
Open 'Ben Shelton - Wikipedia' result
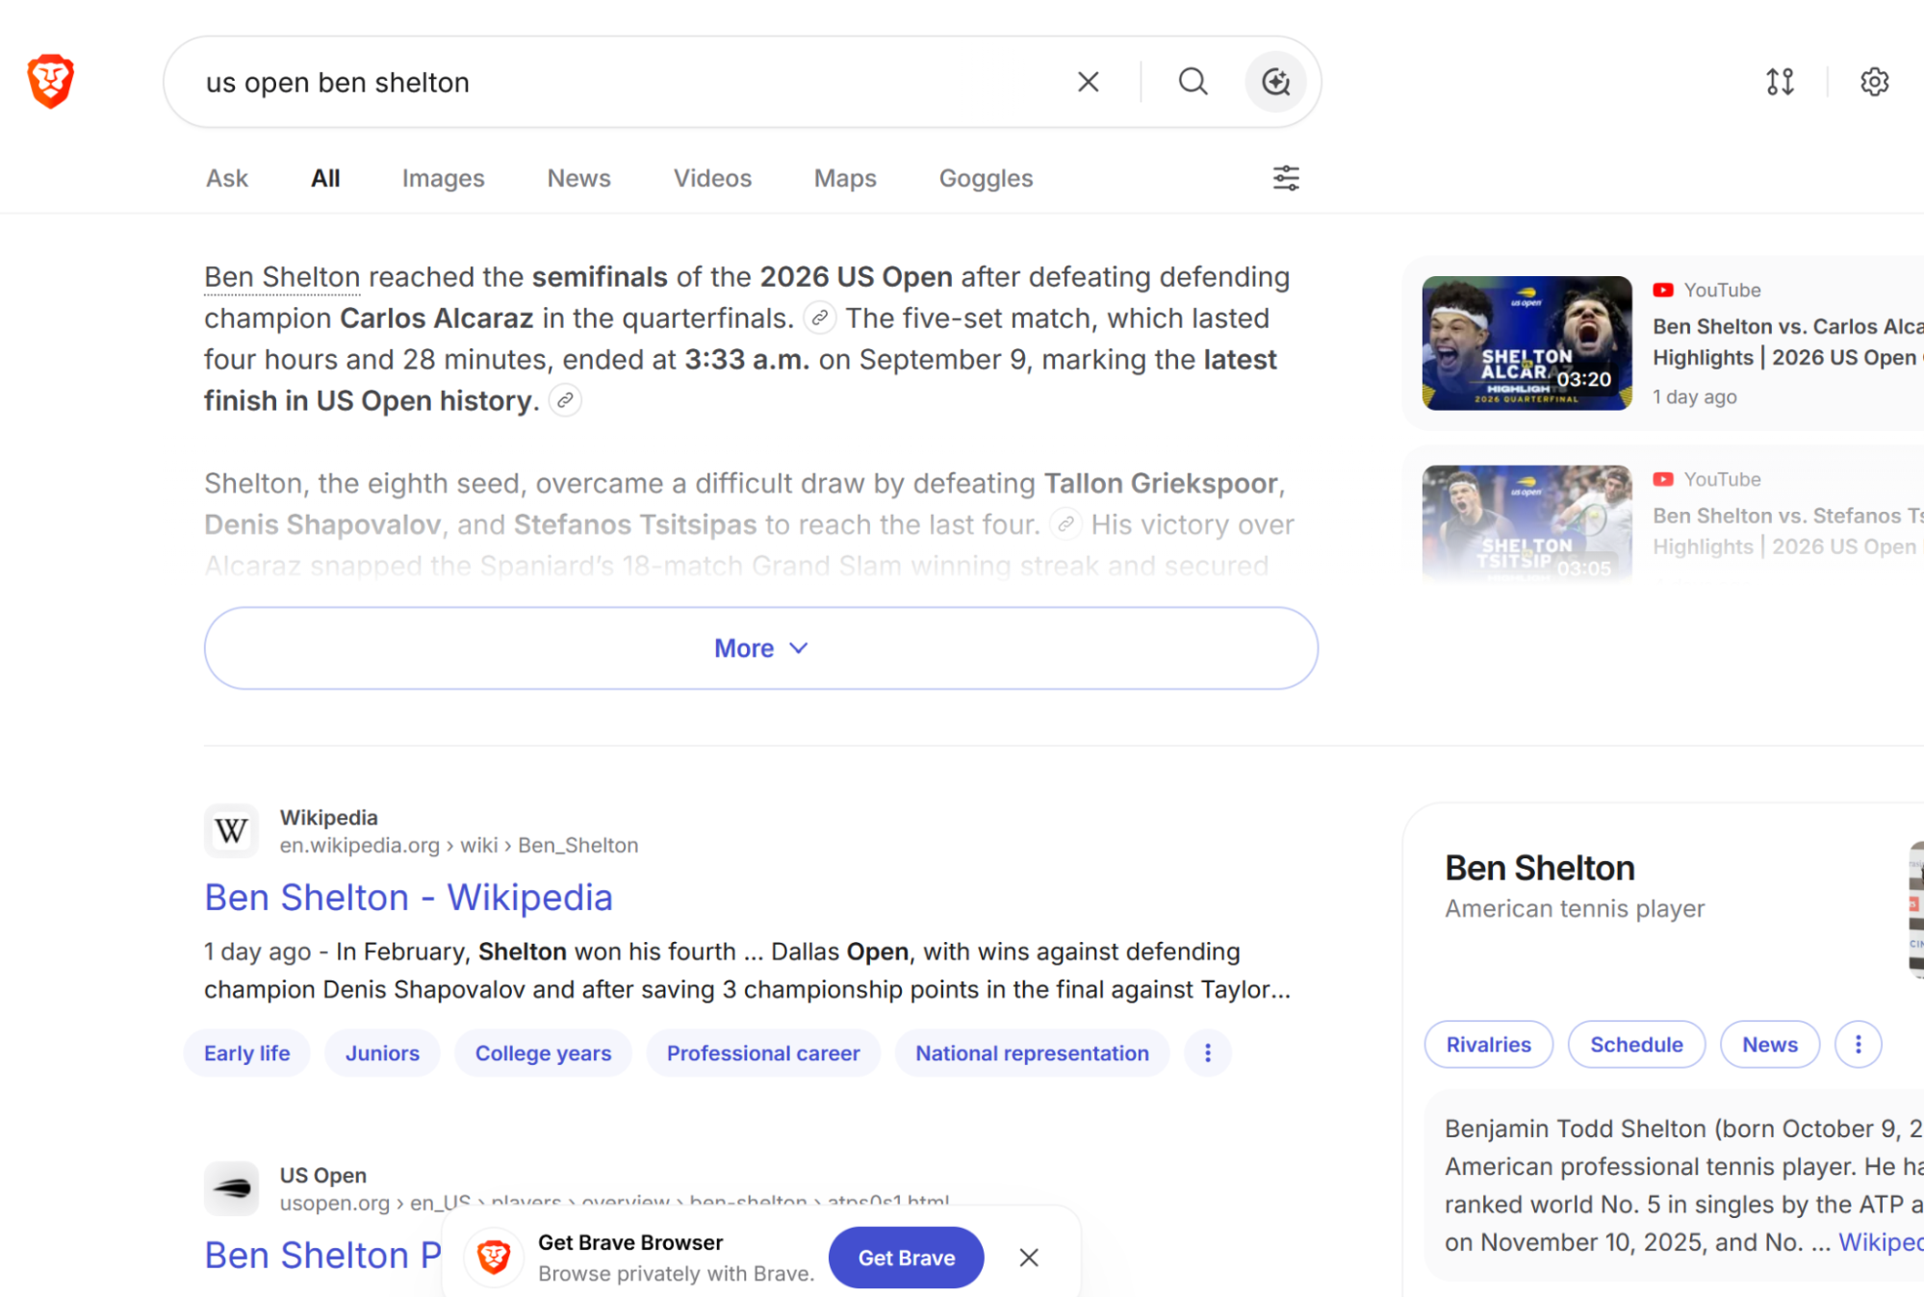408,897
